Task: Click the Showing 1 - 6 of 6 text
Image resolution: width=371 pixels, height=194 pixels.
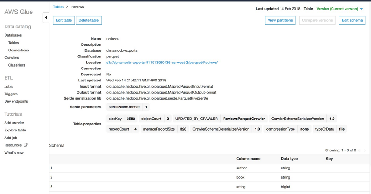Action: (x=340, y=150)
